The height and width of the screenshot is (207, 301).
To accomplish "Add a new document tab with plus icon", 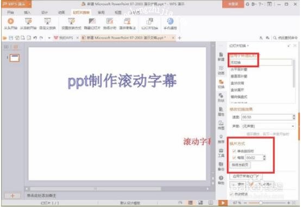I will pyautogui.click(x=179, y=38).
